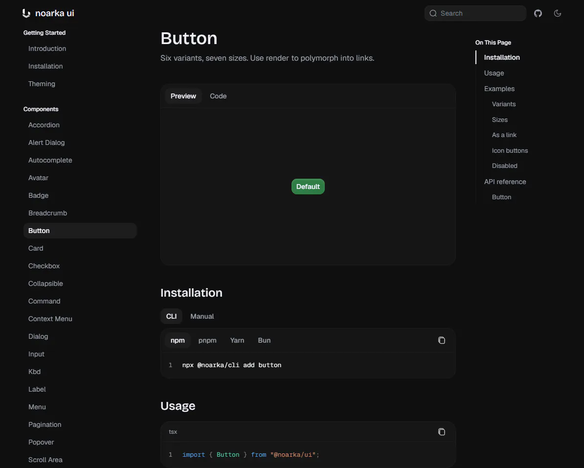
Task: Open Menu in the sidebar
Action: point(37,407)
